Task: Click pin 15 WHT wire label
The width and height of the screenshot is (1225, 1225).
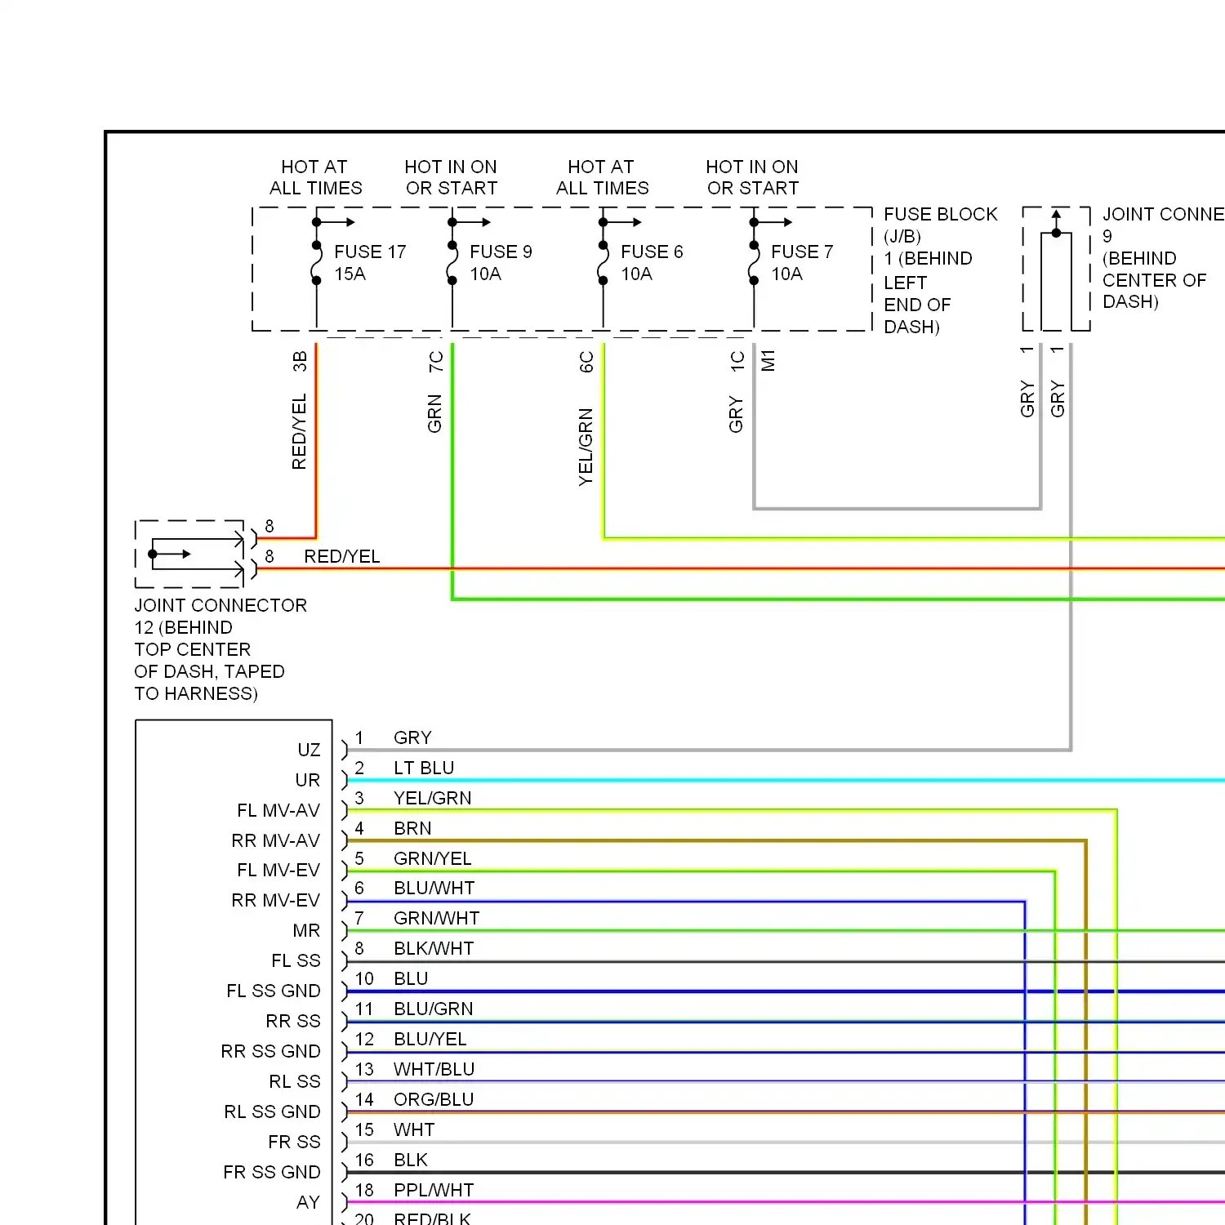Action: coord(414,1129)
